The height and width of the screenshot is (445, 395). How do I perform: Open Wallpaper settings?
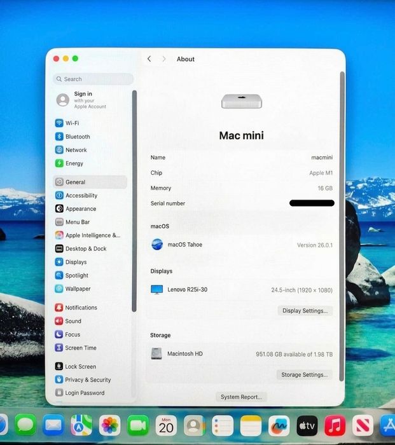(x=73, y=289)
